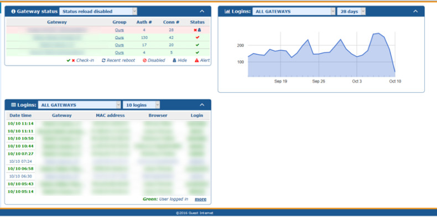Click the 200 value on chart y-axis

click(240, 45)
